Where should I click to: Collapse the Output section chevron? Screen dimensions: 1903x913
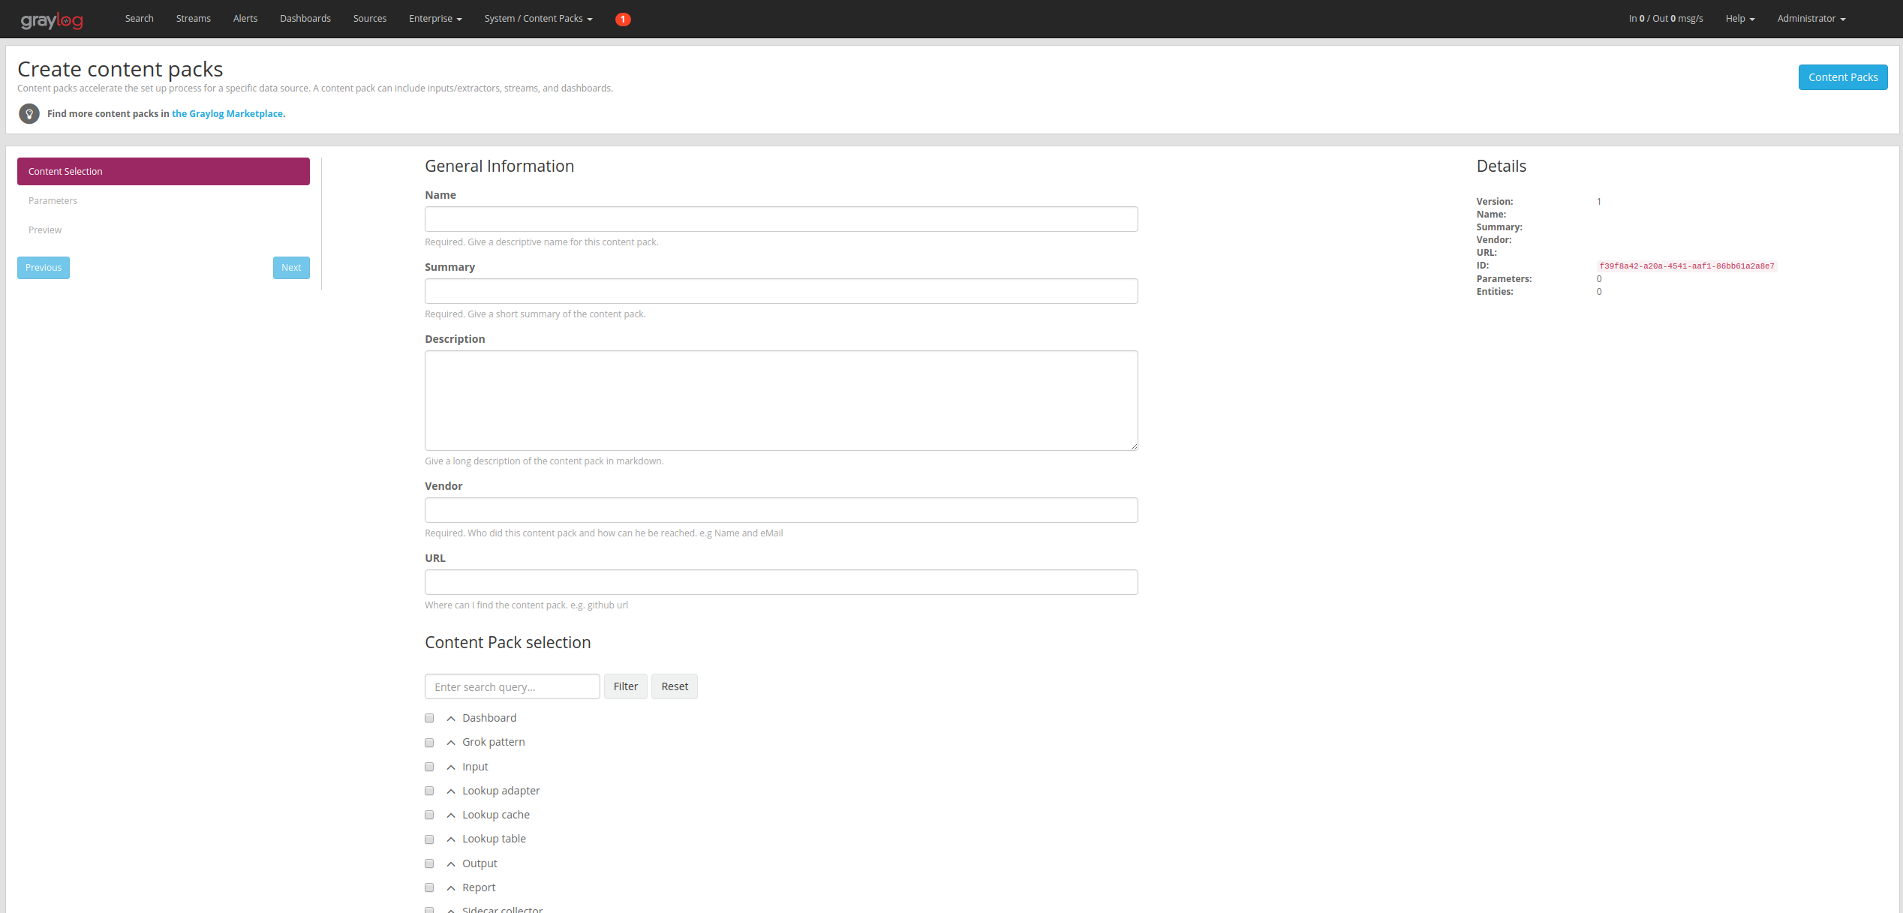point(450,863)
